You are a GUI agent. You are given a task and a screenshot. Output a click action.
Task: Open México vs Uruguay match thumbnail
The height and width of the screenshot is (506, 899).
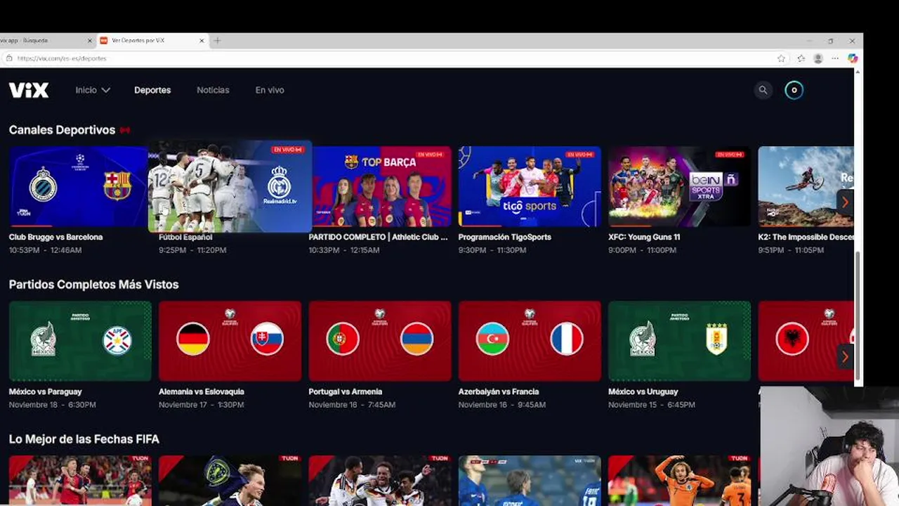coord(679,341)
